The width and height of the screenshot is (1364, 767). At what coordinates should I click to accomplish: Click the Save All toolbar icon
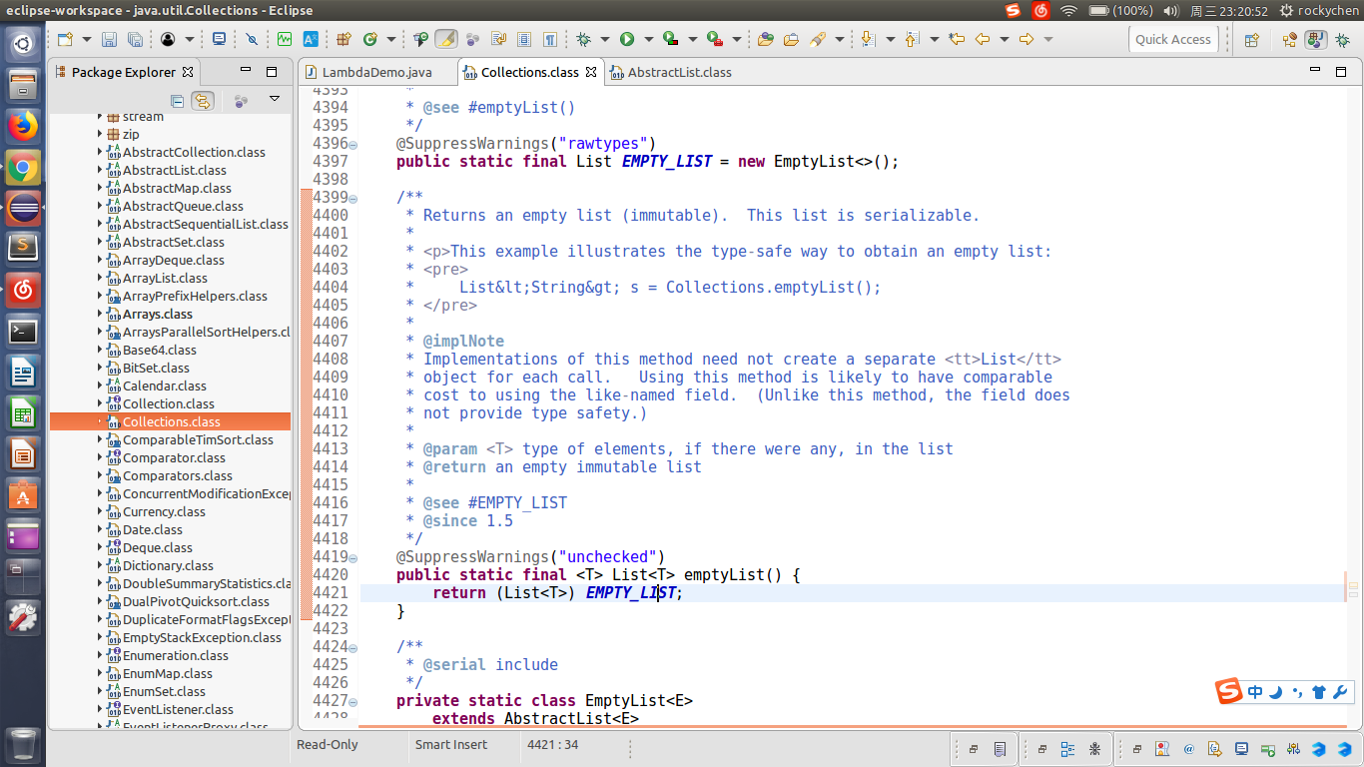[134, 40]
